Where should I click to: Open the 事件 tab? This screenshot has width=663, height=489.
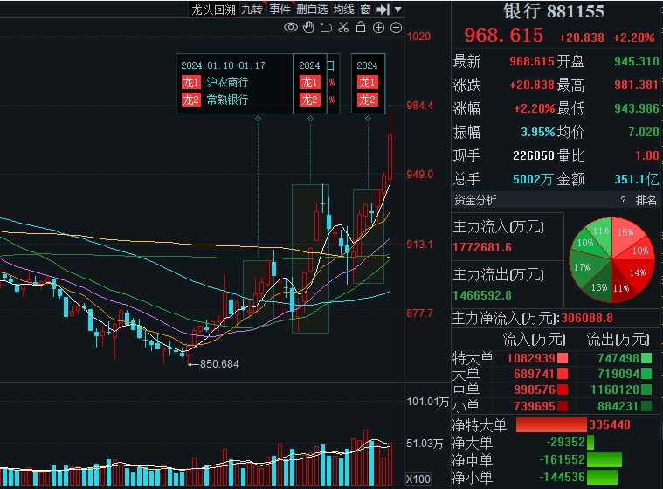(x=280, y=10)
